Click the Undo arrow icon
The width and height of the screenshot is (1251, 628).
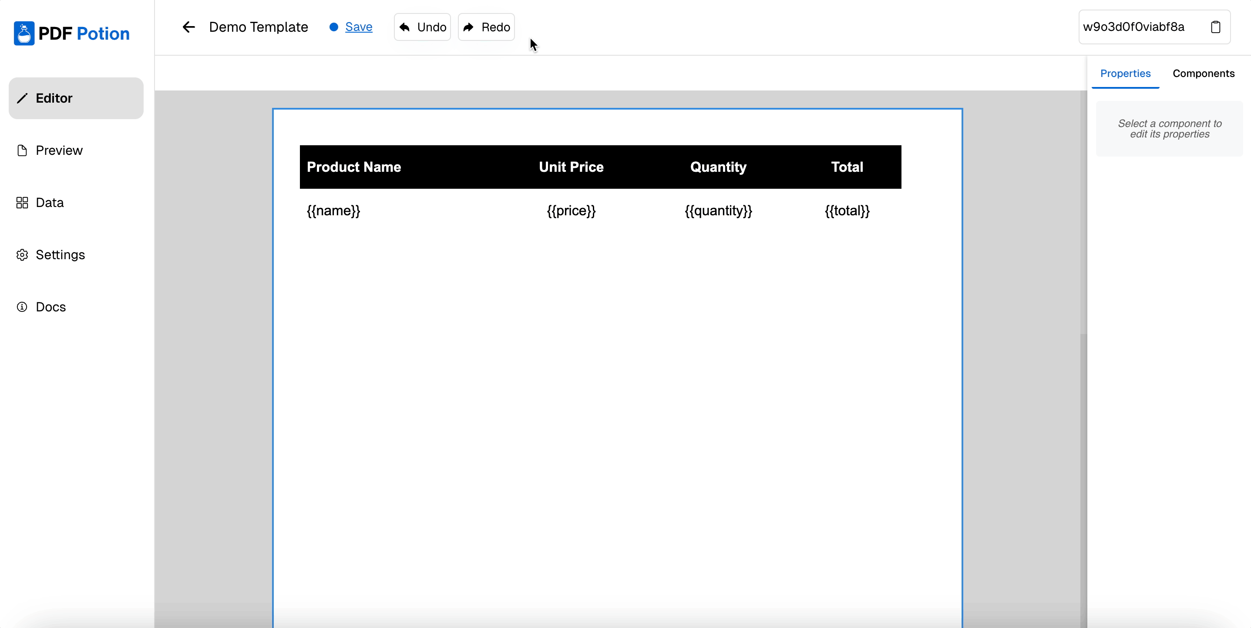pos(404,27)
